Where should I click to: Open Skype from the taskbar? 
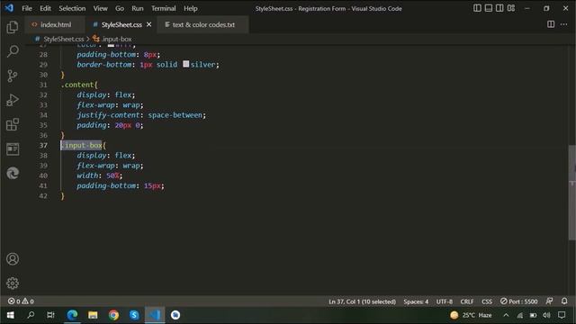click(134, 315)
